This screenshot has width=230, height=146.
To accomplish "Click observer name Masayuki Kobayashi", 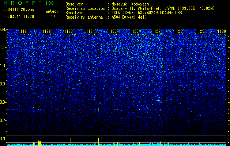I will (x=131, y=4).
